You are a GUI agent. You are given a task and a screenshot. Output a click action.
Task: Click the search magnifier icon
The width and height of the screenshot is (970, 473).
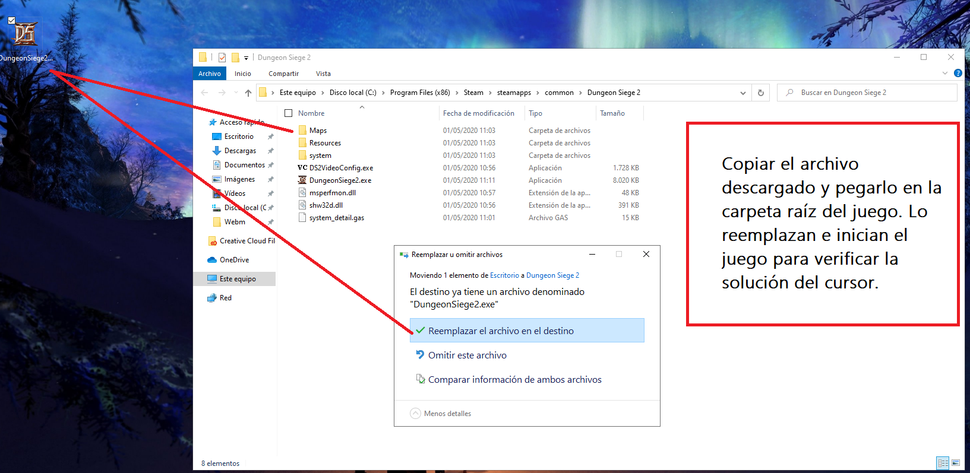[x=789, y=93]
